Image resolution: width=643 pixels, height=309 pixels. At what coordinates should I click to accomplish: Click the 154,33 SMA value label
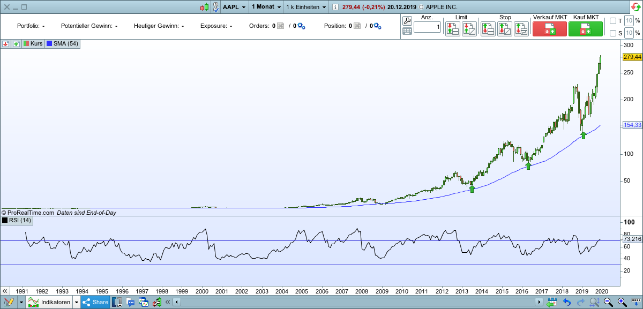coord(632,125)
